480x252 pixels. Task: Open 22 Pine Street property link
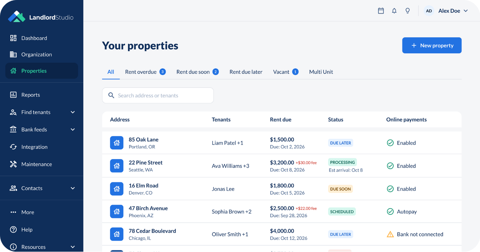[146, 163]
